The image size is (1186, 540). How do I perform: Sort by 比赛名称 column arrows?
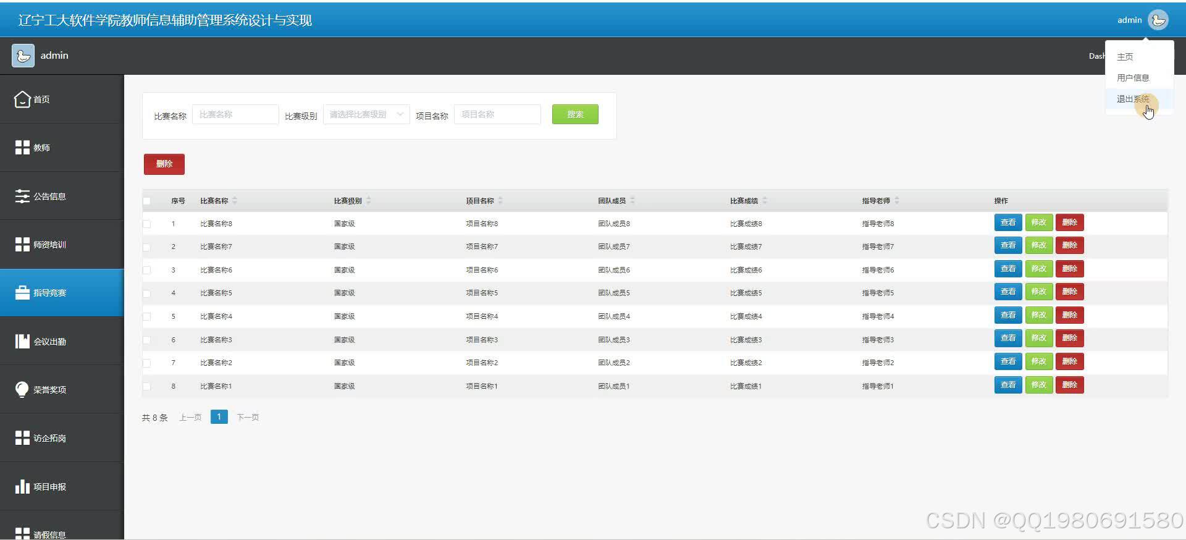click(235, 201)
